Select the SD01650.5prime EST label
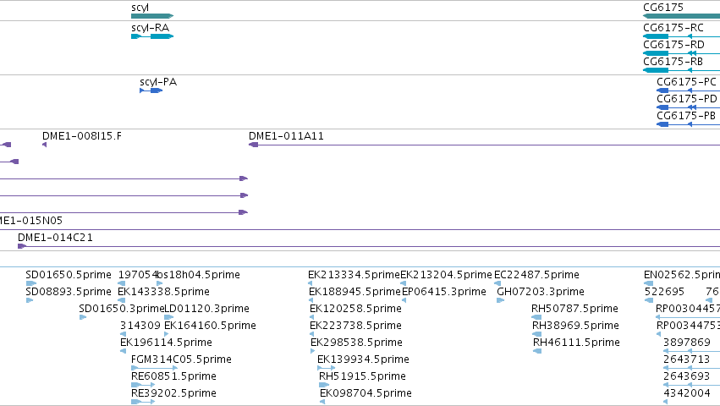Viewport: 720px width, 406px height. tap(69, 275)
